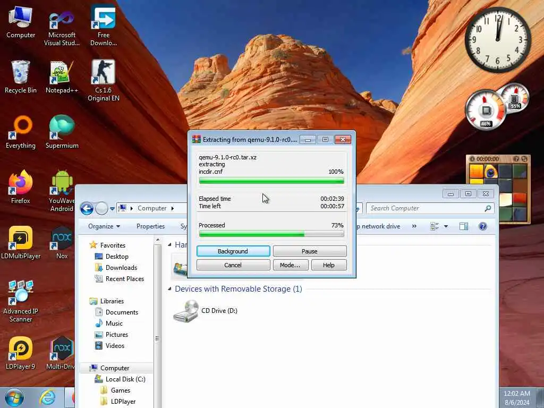
Task: Click the file extraction progress bar
Action: coord(271,181)
